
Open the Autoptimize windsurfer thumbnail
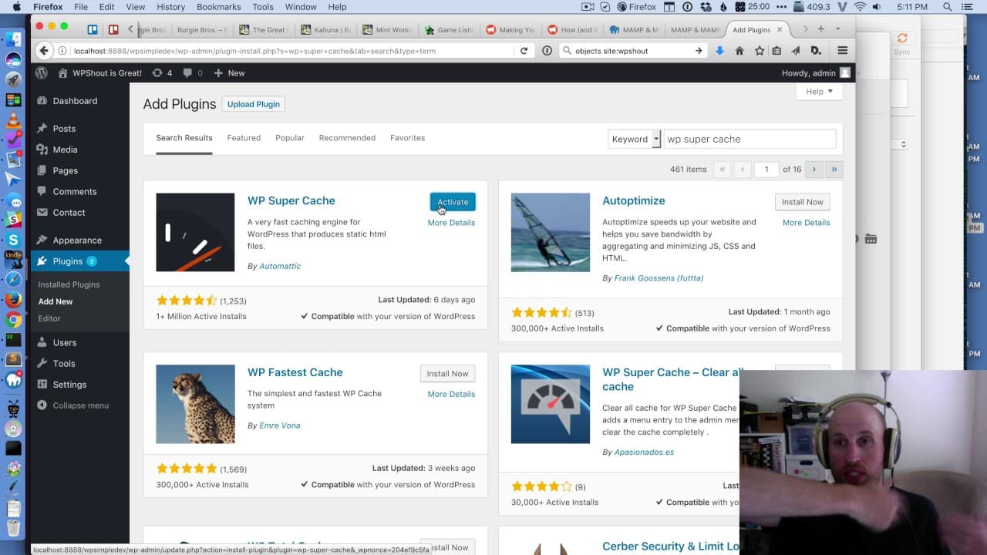551,232
